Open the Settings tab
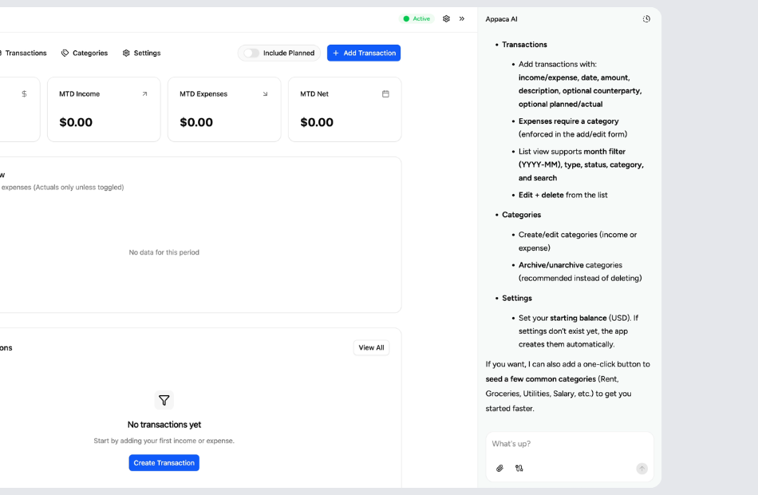This screenshot has width=758, height=495. [x=142, y=53]
